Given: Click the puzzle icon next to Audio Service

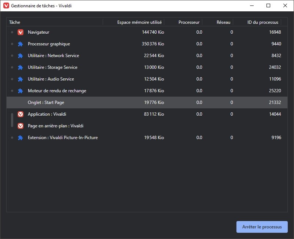Looking at the screenshot, I should pyautogui.click(x=21, y=79).
